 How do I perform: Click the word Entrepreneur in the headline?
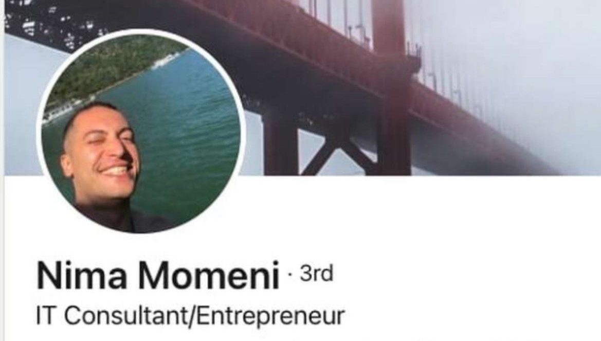click(x=271, y=316)
